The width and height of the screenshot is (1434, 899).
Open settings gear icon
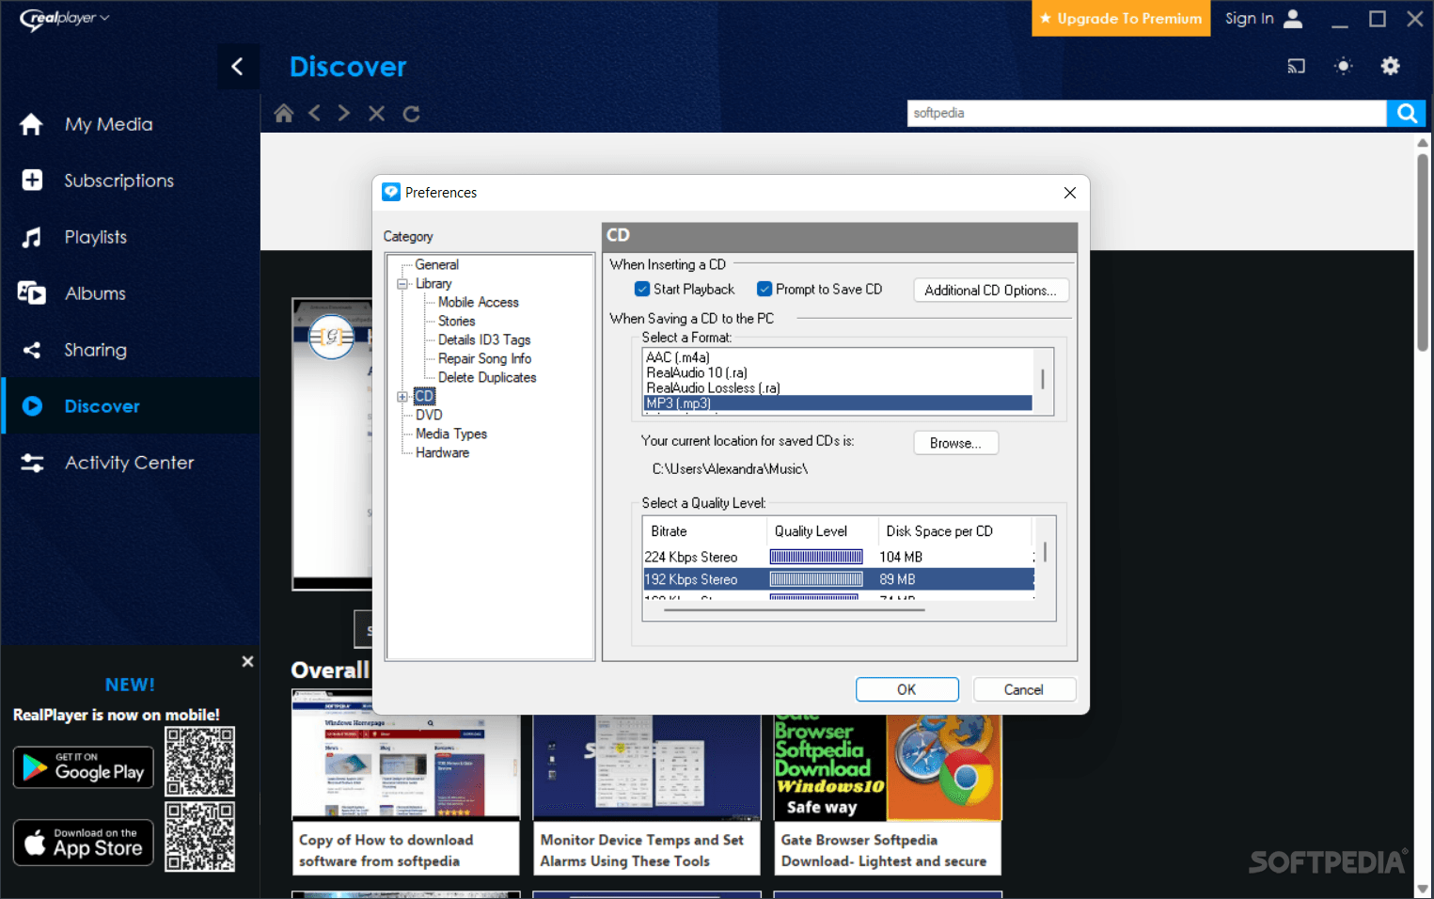1390,66
